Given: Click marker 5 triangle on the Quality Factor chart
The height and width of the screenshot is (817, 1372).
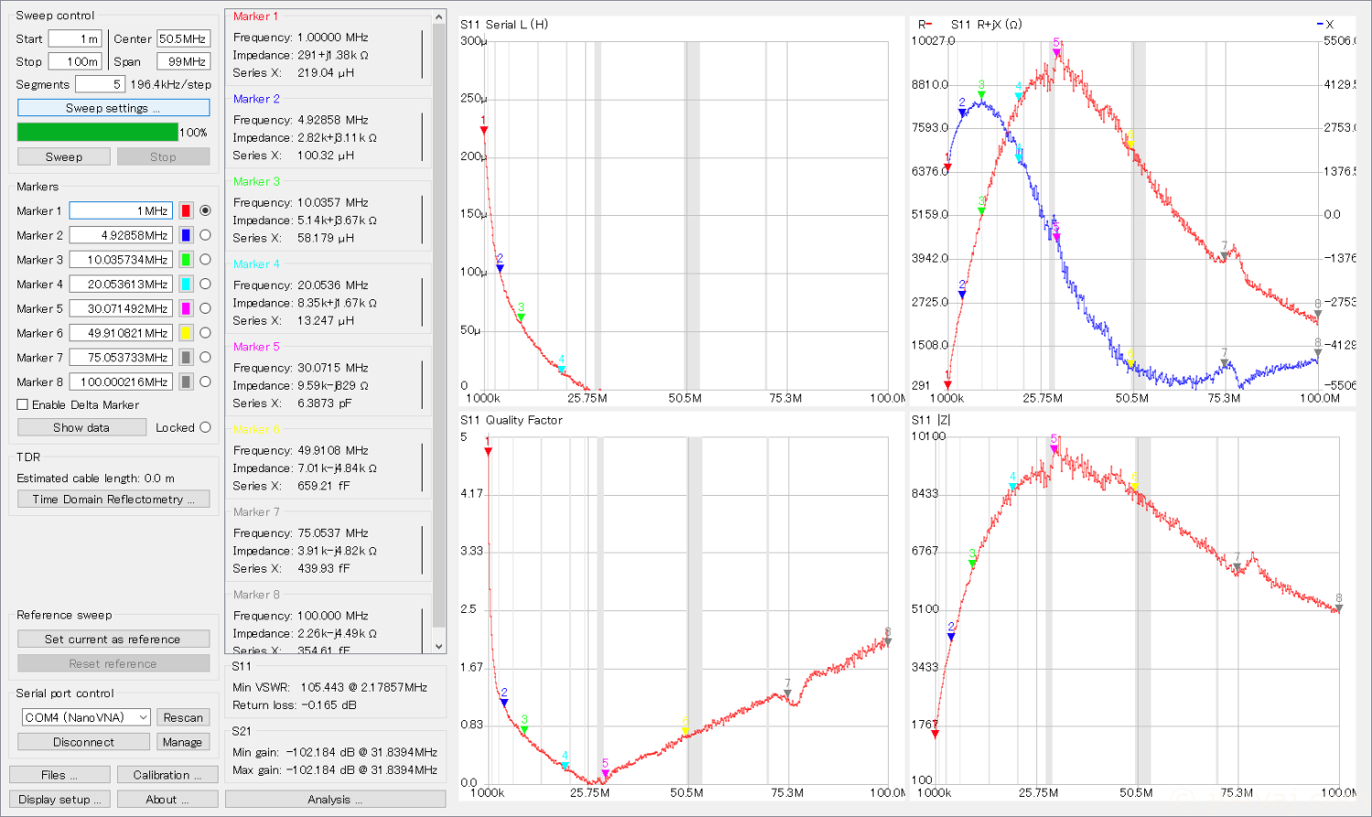Looking at the screenshot, I should pyautogui.click(x=606, y=773).
